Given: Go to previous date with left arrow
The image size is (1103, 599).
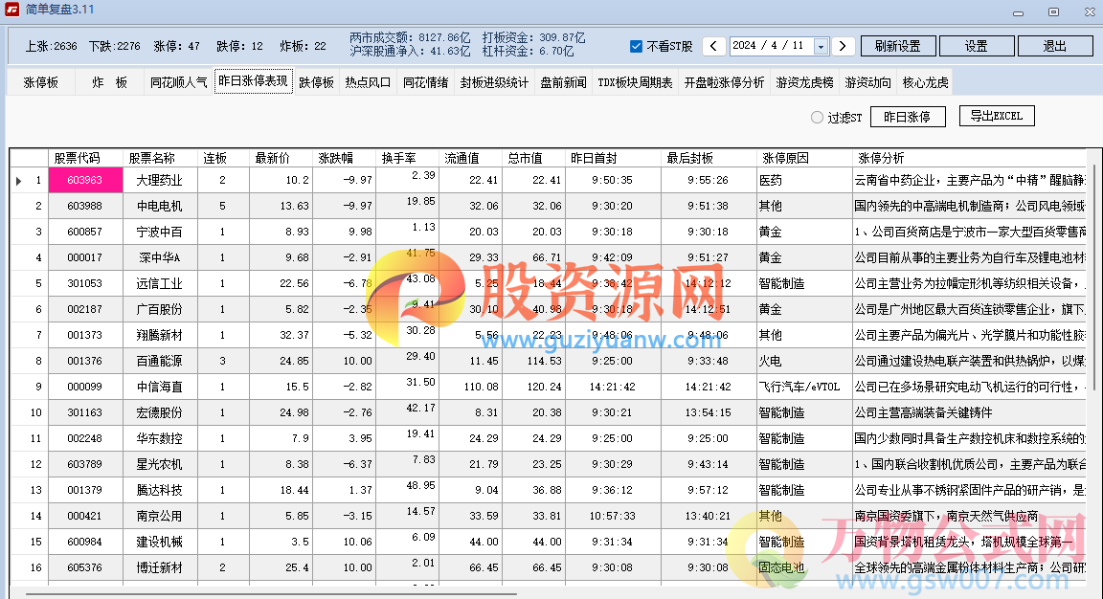Looking at the screenshot, I should tap(714, 46).
